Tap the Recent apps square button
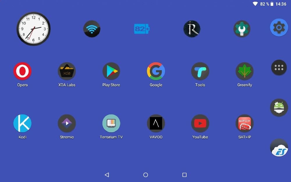 pos(184,175)
